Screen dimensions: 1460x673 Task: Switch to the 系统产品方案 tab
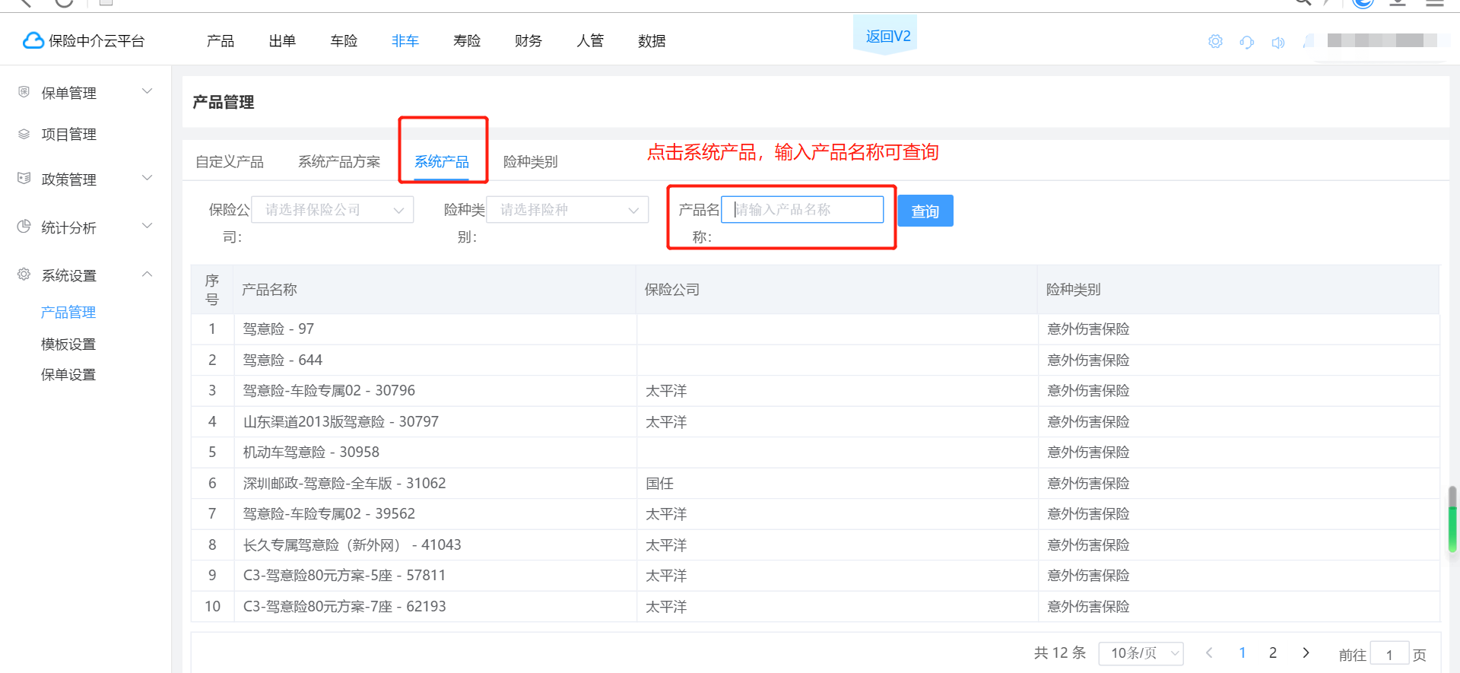pyautogui.click(x=339, y=162)
